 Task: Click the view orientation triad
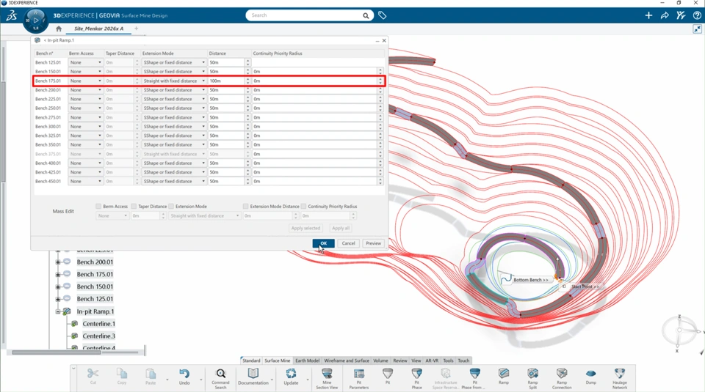[680, 331]
